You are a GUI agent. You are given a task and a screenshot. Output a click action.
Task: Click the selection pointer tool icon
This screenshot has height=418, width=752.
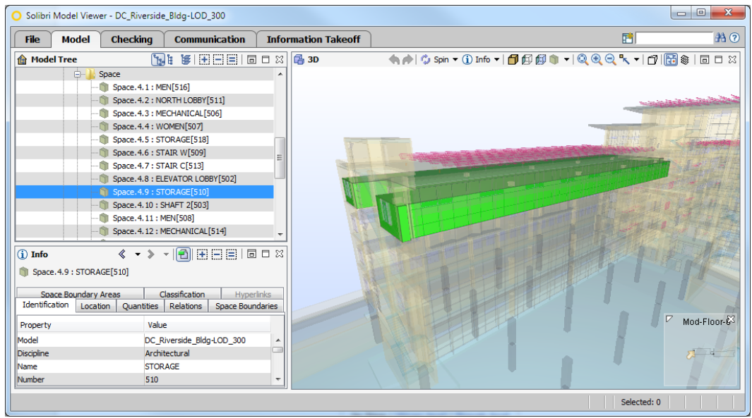click(624, 59)
